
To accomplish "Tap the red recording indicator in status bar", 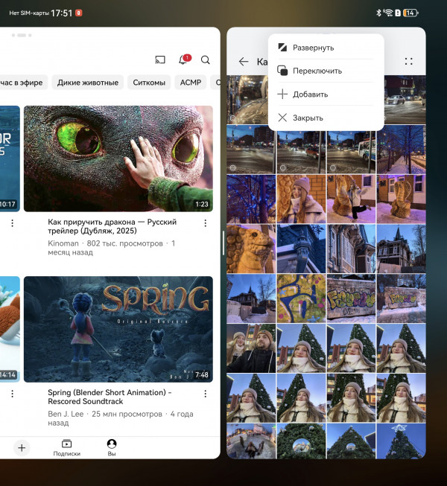I will [x=79, y=13].
